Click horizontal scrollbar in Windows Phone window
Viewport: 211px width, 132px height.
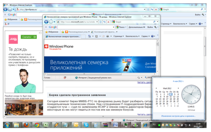pyautogui.click(x=84, y=74)
